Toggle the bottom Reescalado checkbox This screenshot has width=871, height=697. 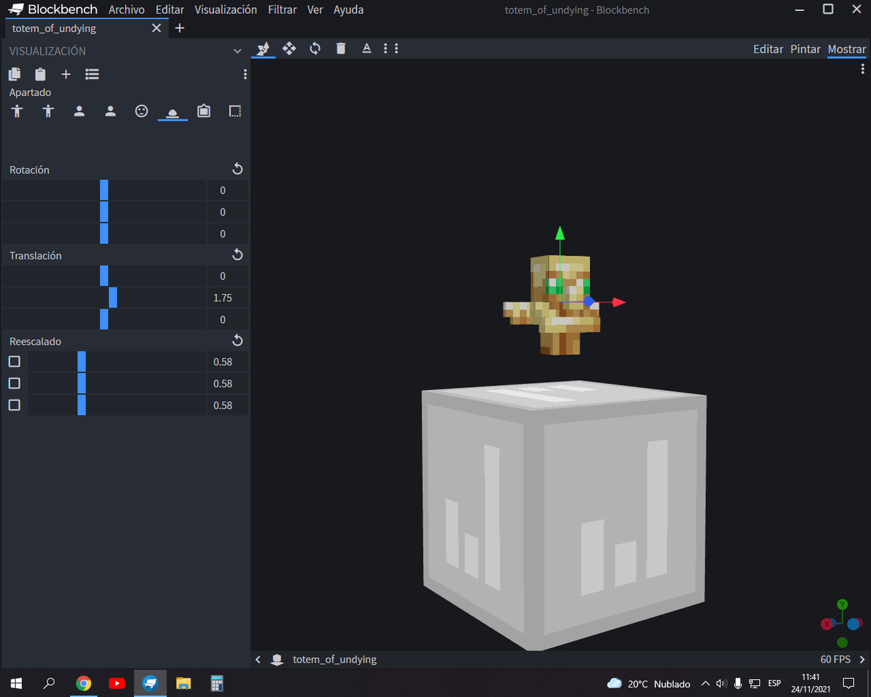[x=14, y=405]
